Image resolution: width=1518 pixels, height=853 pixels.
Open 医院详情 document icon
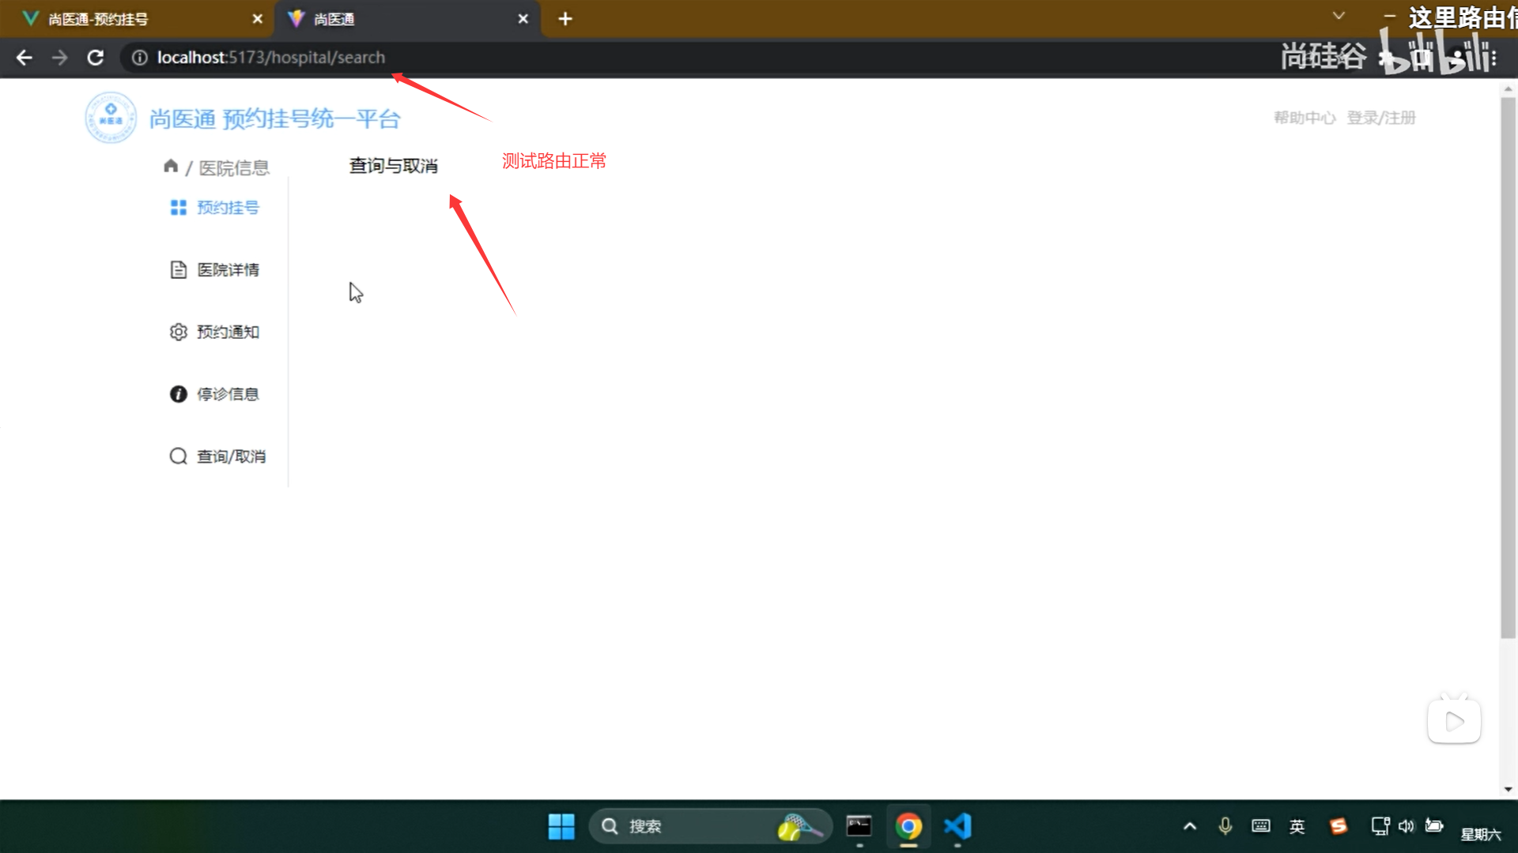tap(178, 269)
